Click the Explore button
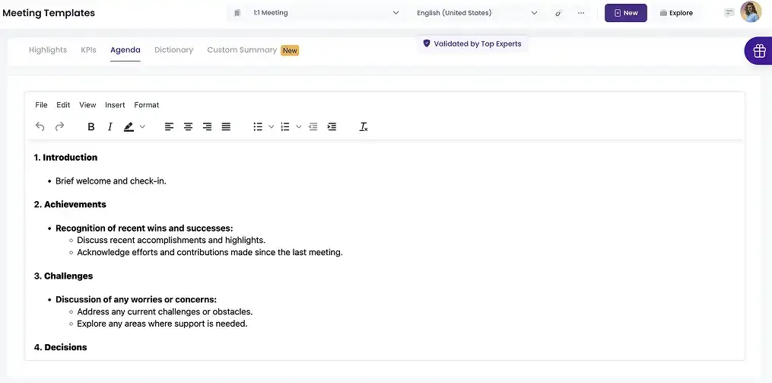The image size is (772, 383). coord(676,13)
